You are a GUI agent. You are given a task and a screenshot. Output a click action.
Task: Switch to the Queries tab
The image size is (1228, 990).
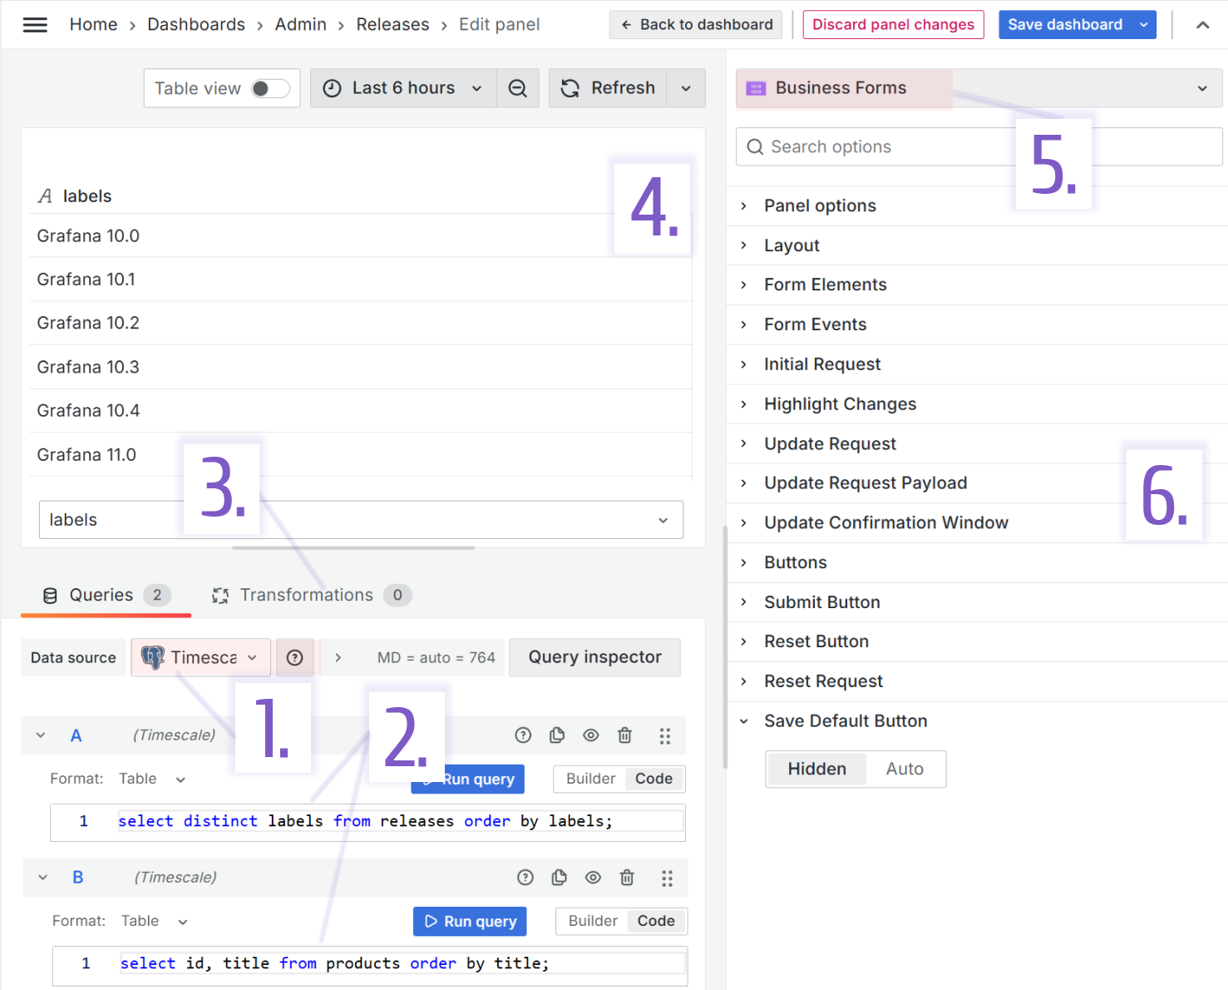click(106, 596)
